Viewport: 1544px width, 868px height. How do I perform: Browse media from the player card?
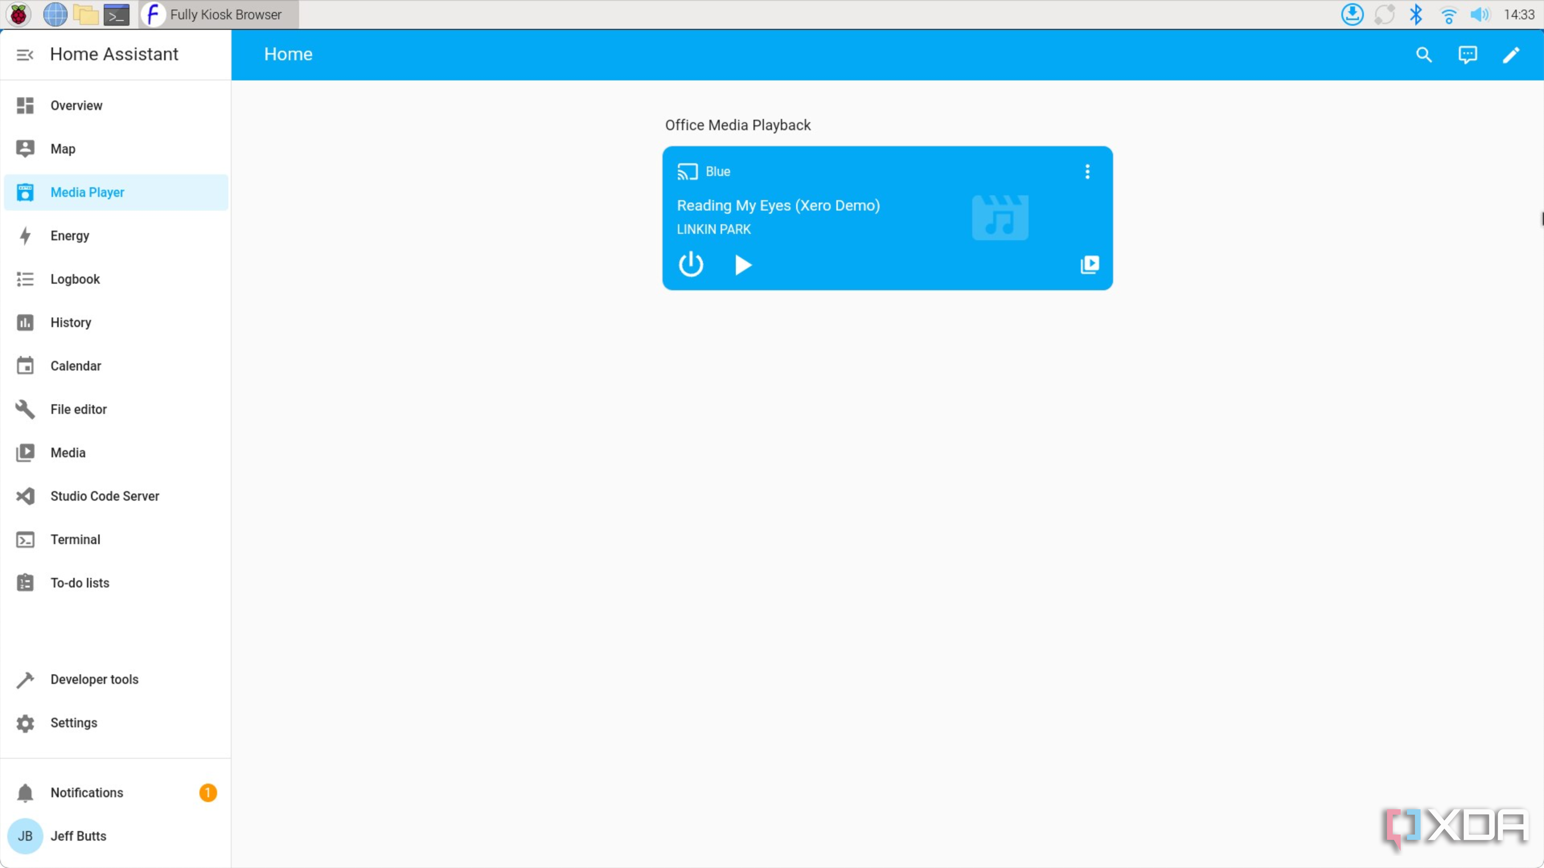1089,265
